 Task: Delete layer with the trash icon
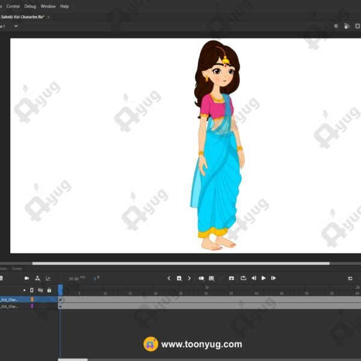[1, 278]
